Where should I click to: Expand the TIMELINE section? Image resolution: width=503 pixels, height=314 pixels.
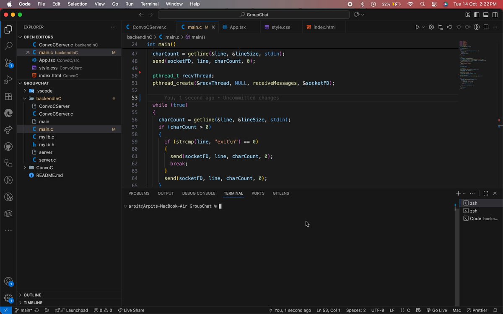[33, 302]
